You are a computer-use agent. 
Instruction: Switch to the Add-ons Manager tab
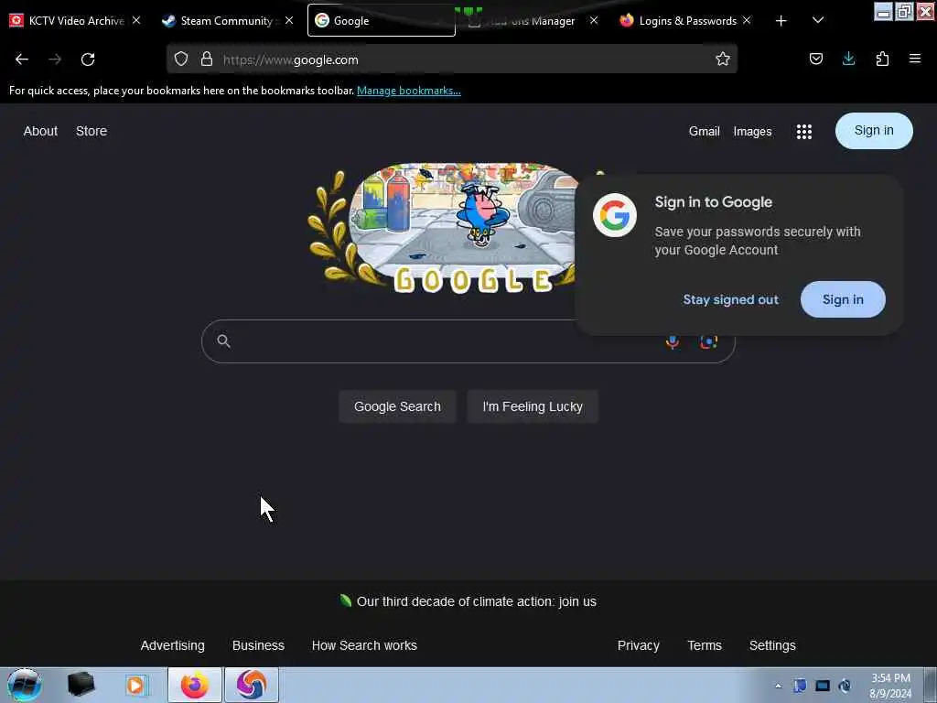(x=532, y=21)
